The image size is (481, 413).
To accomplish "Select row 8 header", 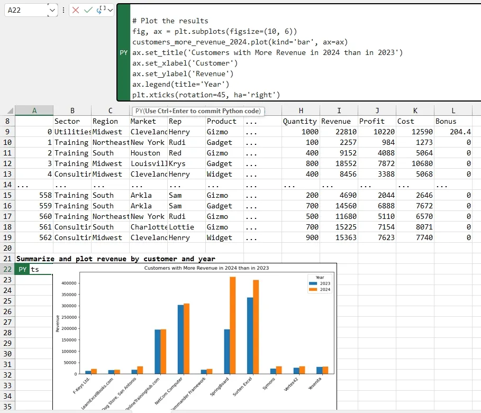I will pos(7,121).
